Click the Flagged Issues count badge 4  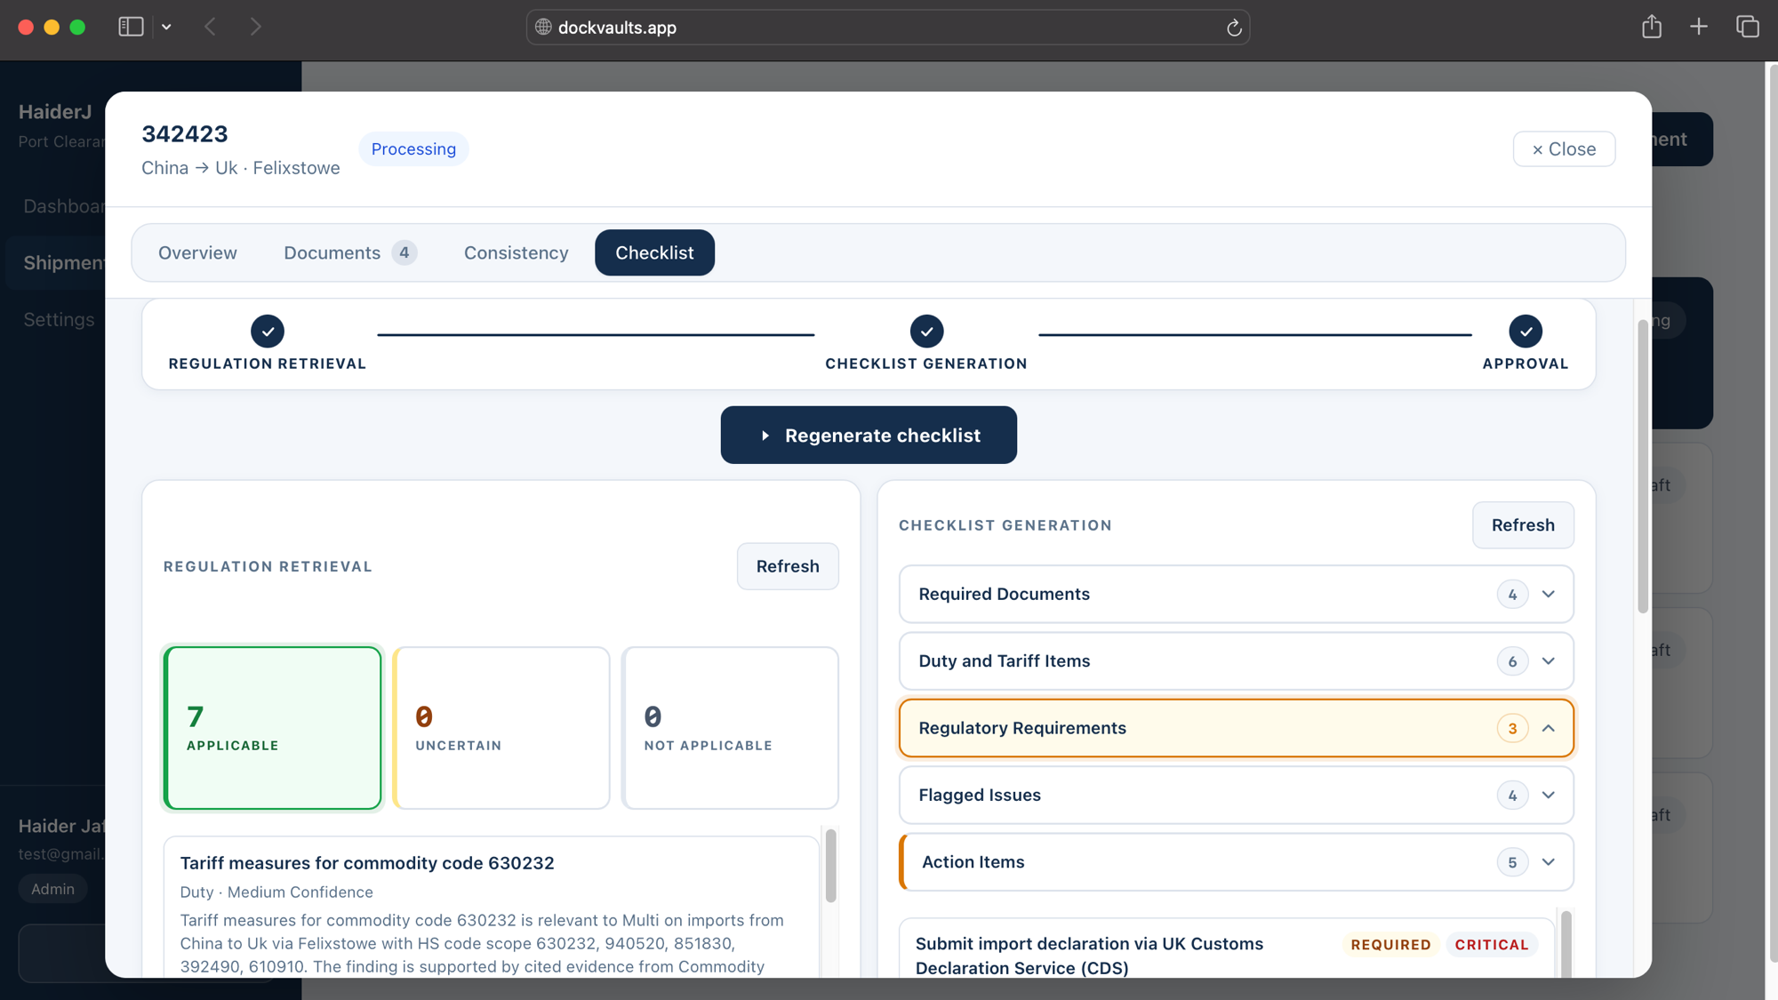click(1512, 795)
